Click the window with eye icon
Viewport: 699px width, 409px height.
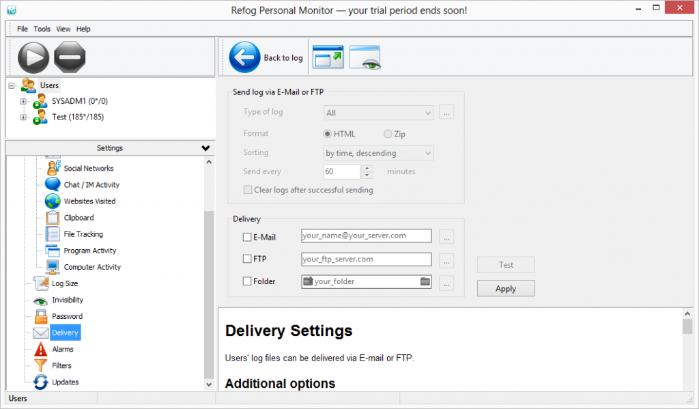pyautogui.click(x=365, y=57)
